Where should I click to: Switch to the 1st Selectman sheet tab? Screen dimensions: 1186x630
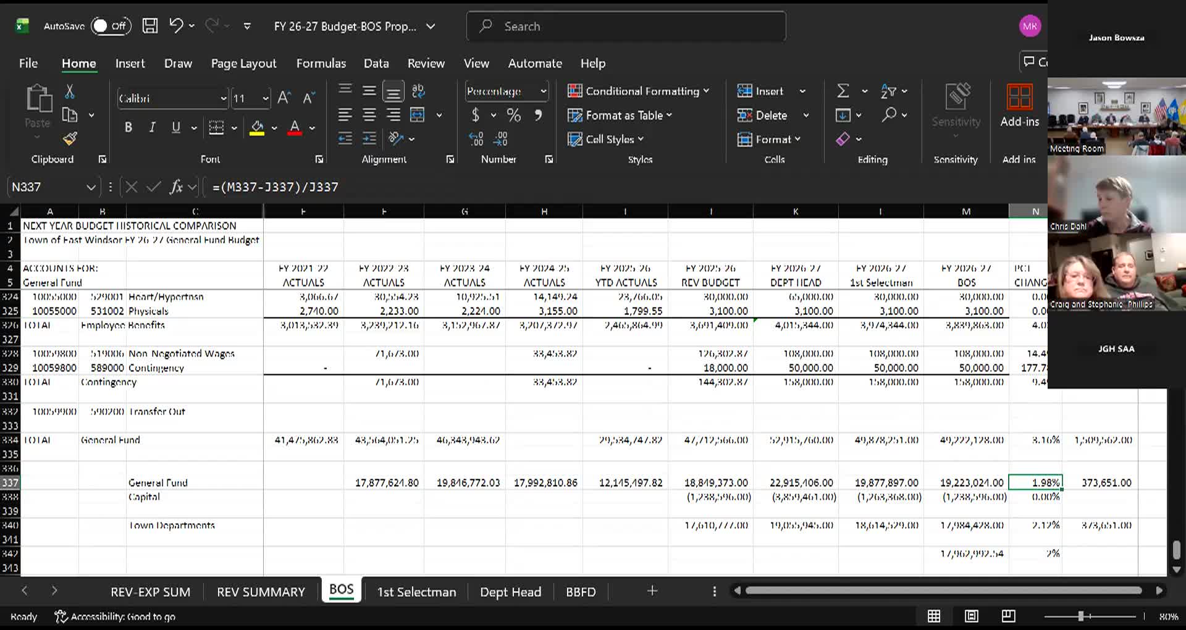click(416, 592)
